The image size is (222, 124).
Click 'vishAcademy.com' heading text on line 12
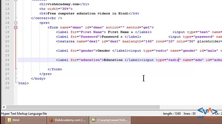[63, 4]
